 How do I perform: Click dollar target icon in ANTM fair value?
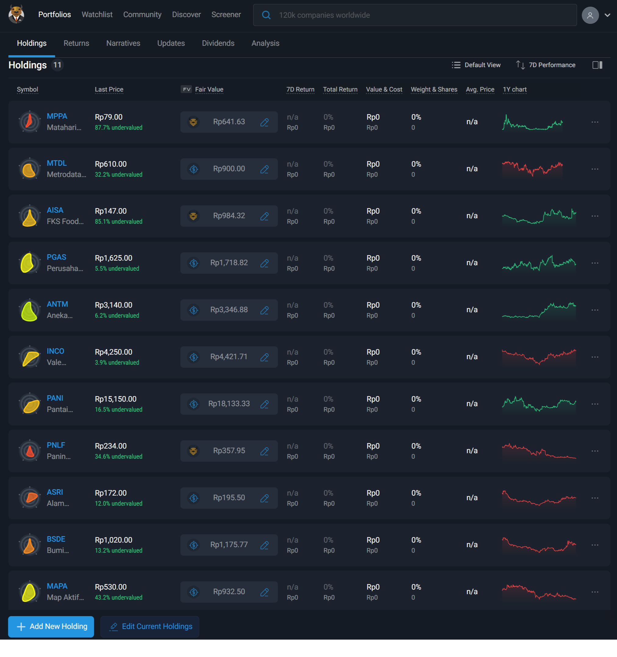pyautogui.click(x=194, y=310)
